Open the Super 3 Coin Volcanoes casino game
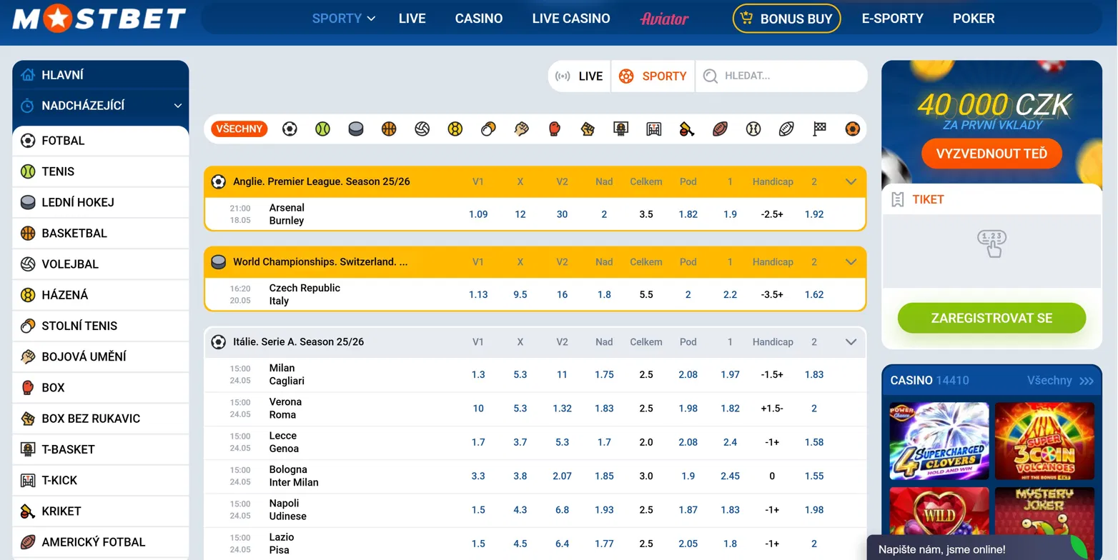Viewport: 1118px width, 560px height. click(x=1044, y=441)
